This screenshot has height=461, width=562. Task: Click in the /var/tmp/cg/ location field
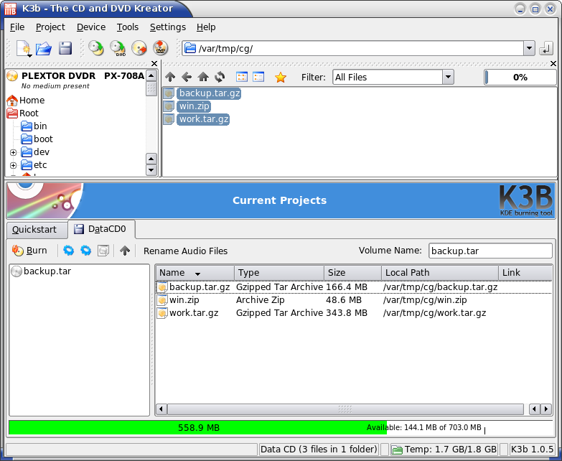(x=353, y=48)
